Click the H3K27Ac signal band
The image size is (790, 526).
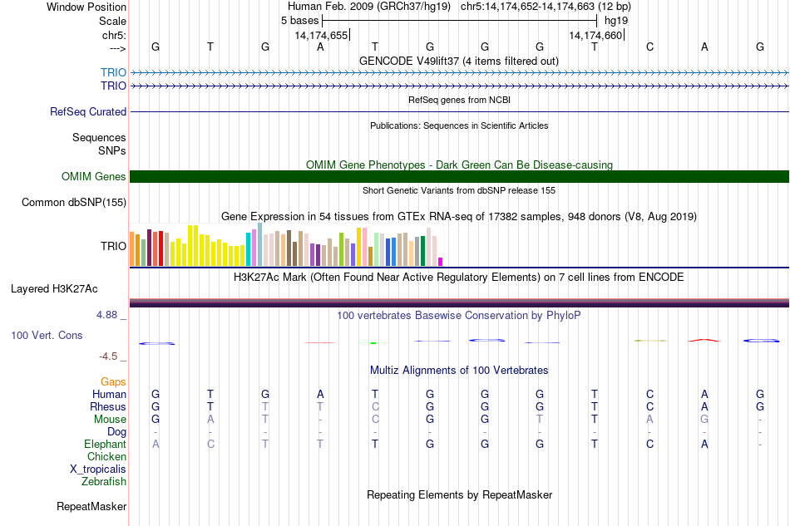coord(459,302)
